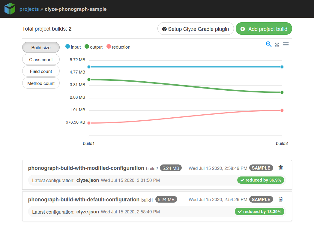Open the chart hamburger menu
This screenshot has height=235, width=314.
point(286,44)
